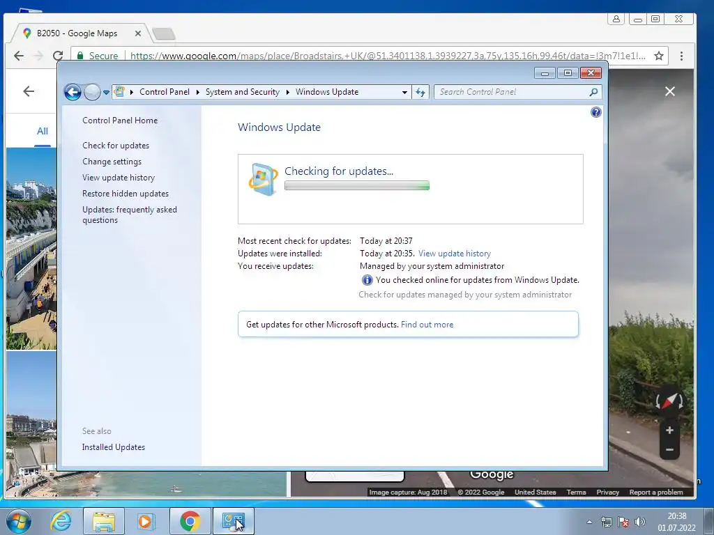Screen dimensions: 714x535
Task: Click the Control Panel address bar icon
Action: tap(119, 91)
